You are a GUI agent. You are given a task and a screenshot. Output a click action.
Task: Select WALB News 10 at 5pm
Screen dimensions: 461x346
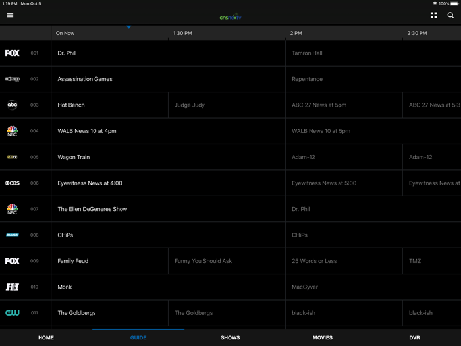[373, 131]
